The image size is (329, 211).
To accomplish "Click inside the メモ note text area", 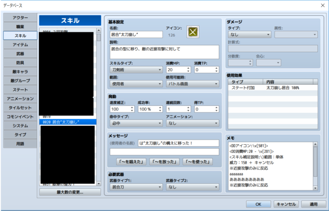I will click(x=271, y=166).
